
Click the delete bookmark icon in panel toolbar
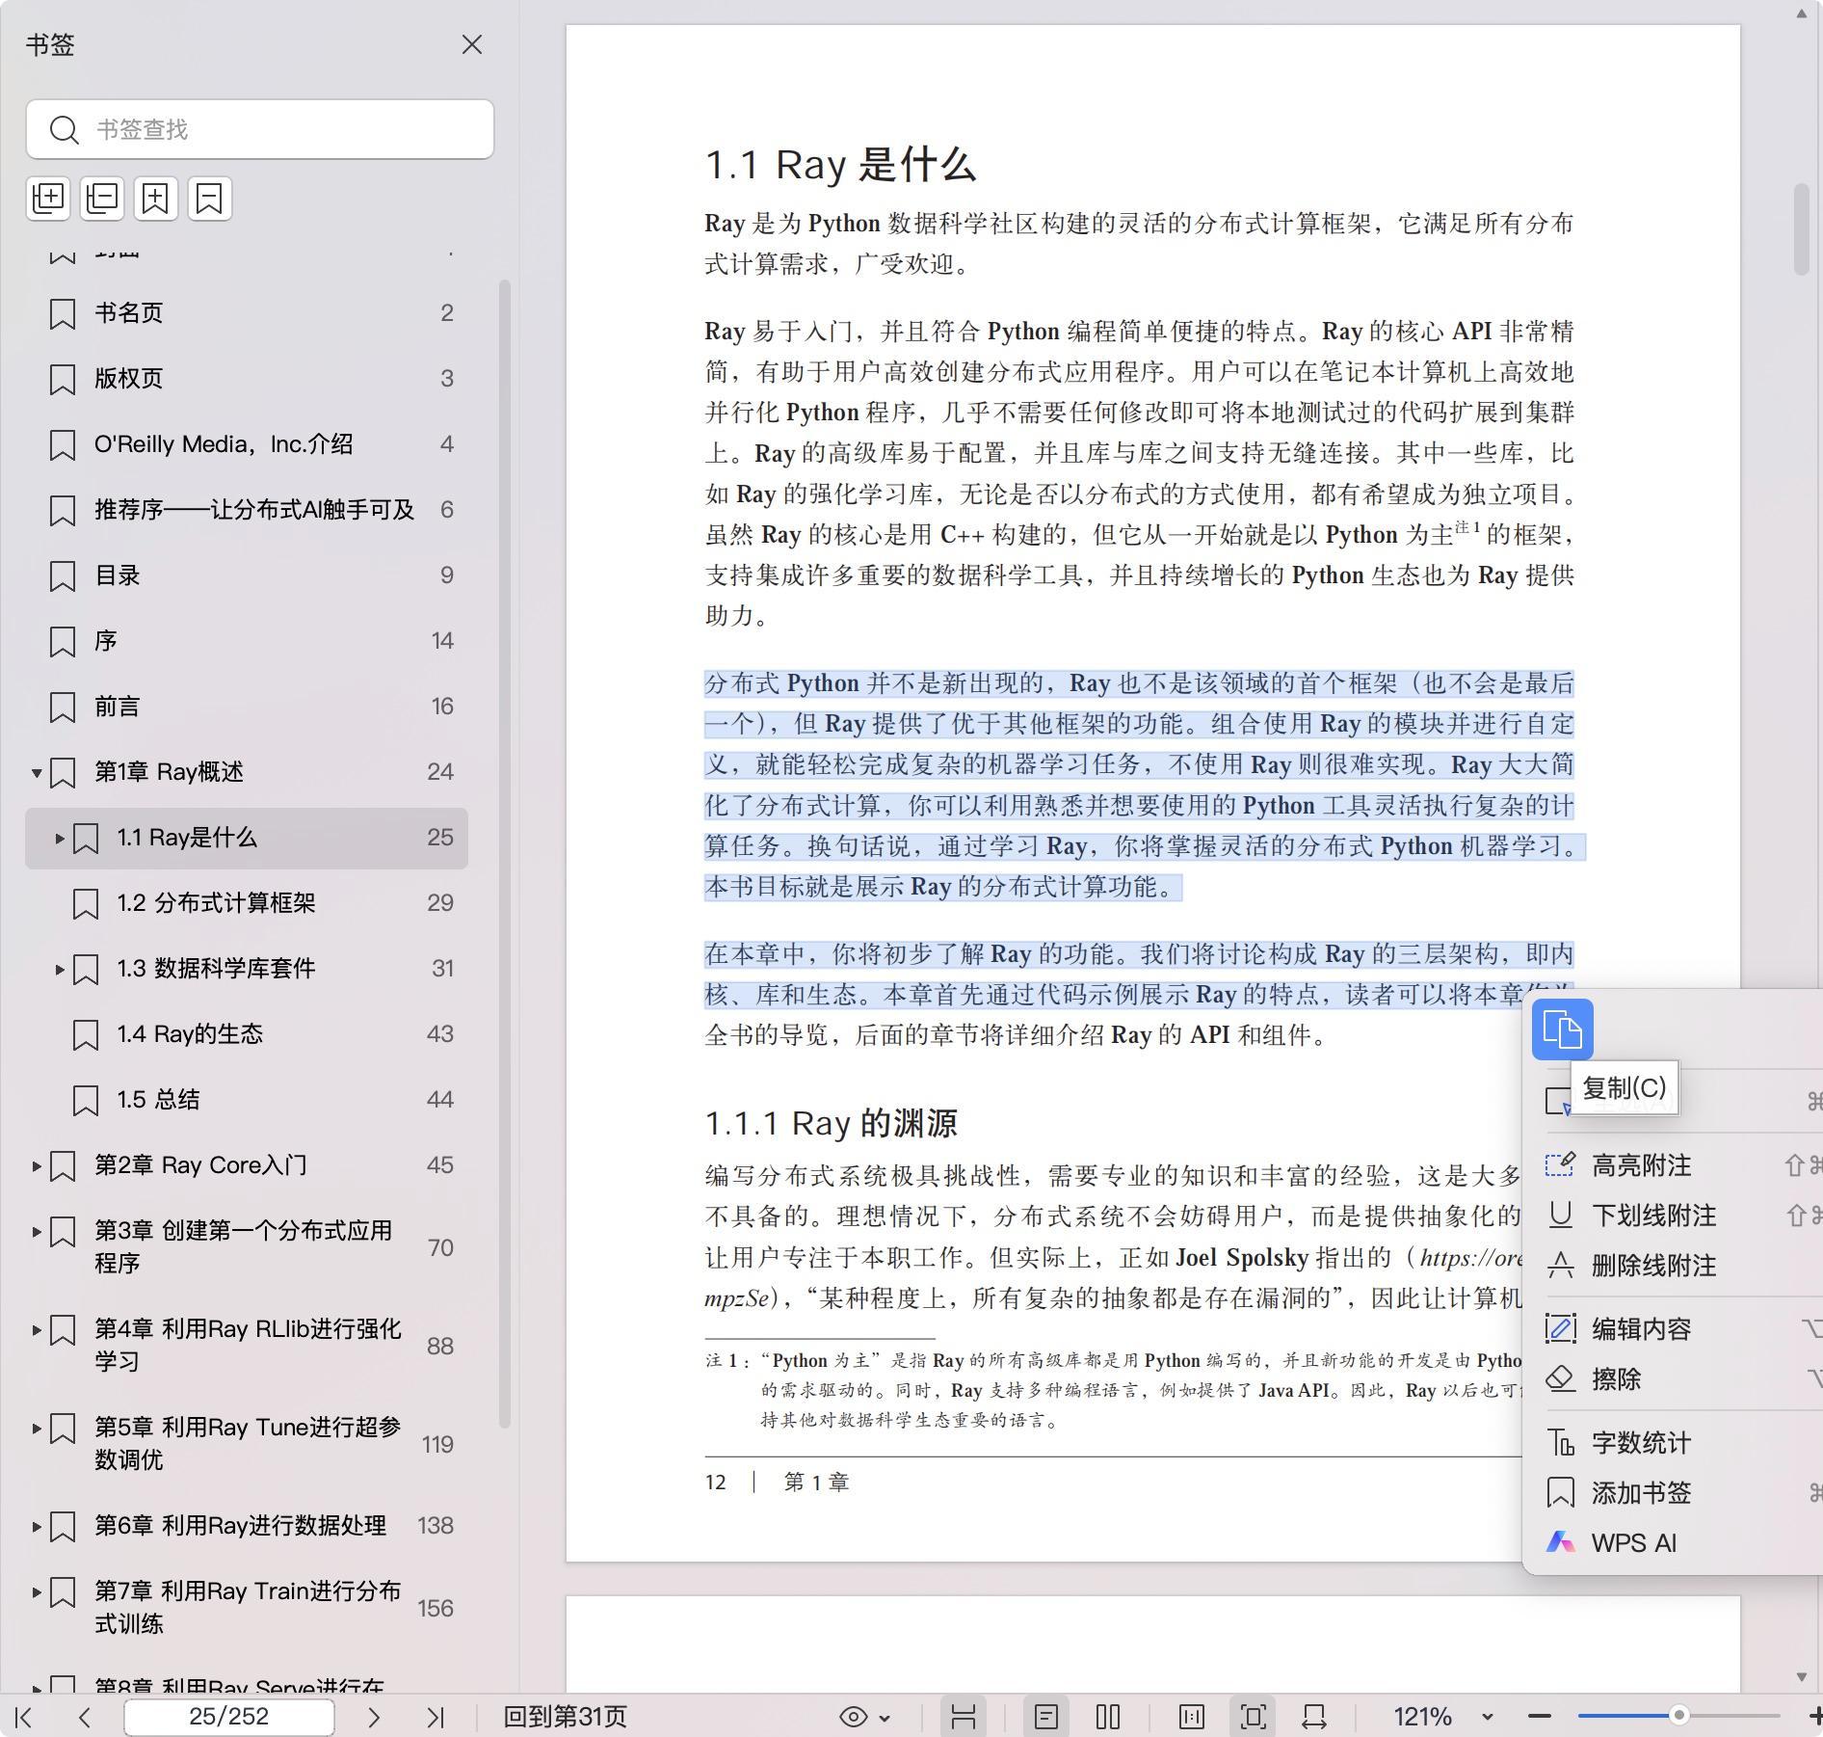(210, 199)
